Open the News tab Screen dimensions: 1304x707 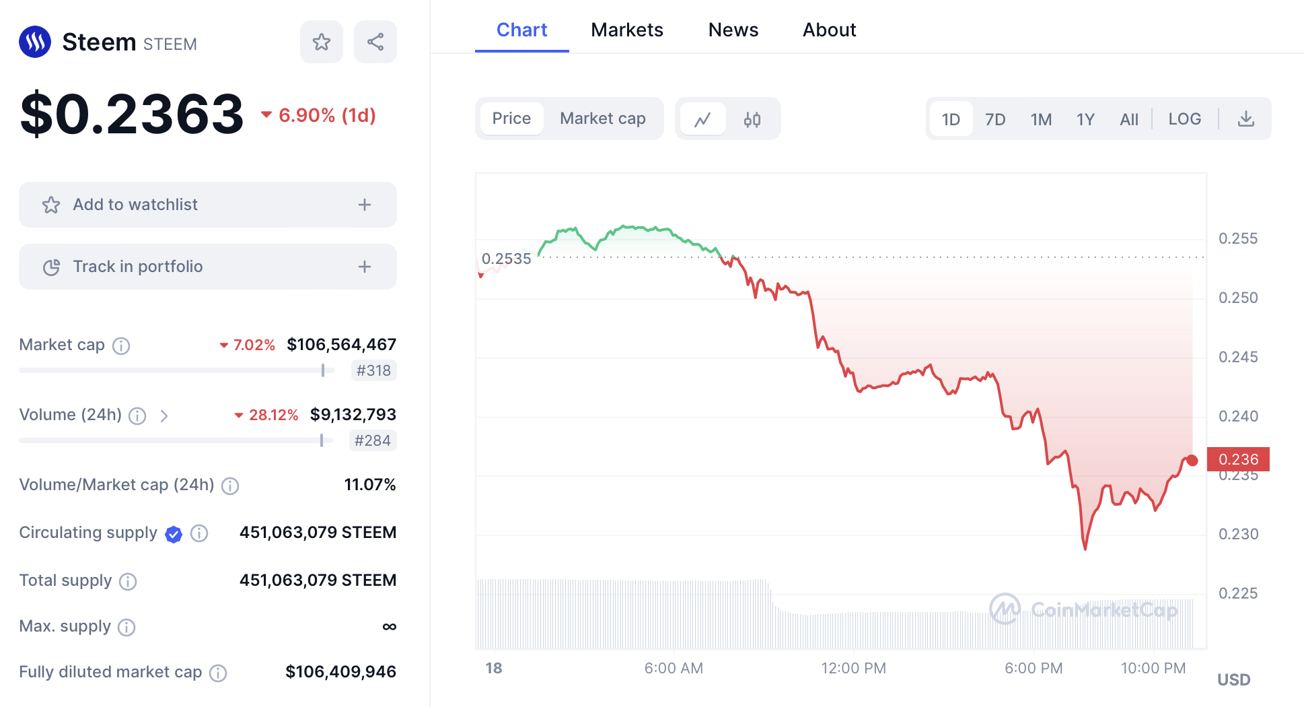(x=733, y=30)
